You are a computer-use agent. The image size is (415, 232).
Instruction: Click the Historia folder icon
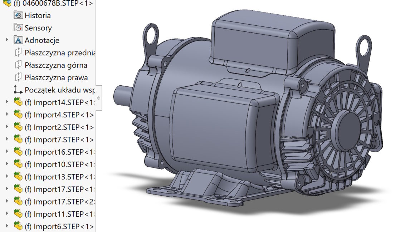(18, 15)
